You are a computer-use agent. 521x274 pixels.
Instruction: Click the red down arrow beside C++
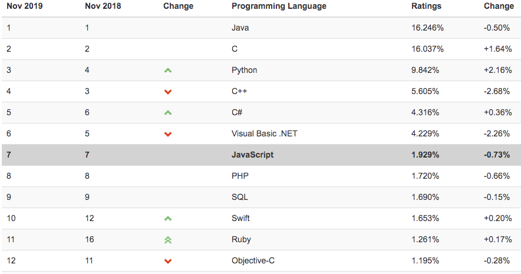tap(168, 92)
